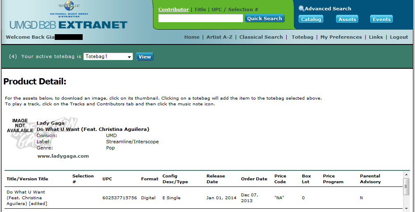The height and width of the screenshot is (212, 415).
Task: Open the Totebag menu link
Action: tap(302, 37)
